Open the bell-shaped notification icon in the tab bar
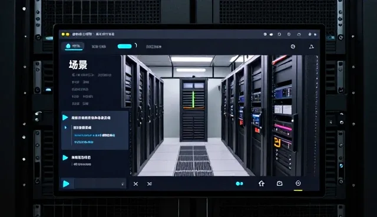 [312, 47]
